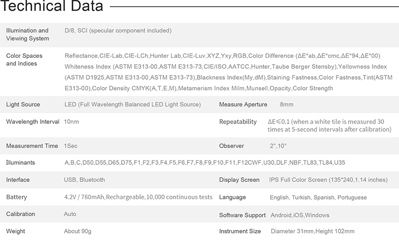This screenshot has height=243, width=399.
Task: Click the Instrument Size dimensions text
Action: point(313,232)
